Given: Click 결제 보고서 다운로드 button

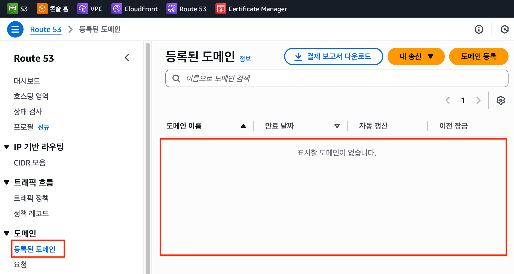Looking at the screenshot, I should 333,56.
